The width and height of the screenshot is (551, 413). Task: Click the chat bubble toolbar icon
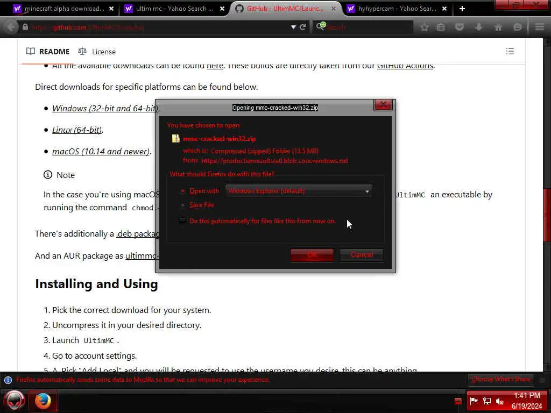(517, 27)
